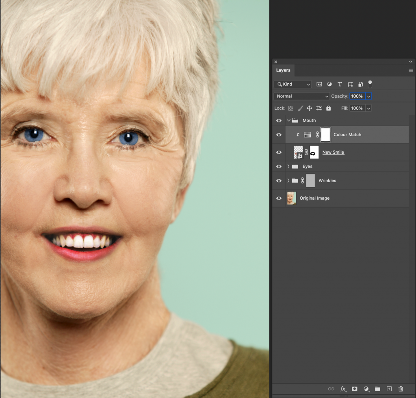Add a layer mask
The height and width of the screenshot is (398, 416).
coord(354,389)
